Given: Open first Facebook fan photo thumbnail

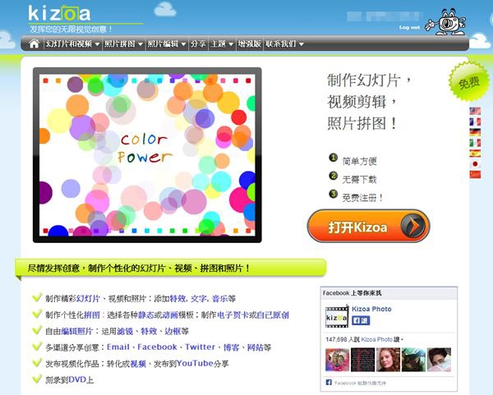Looking at the screenshot, I should point(337,360).
